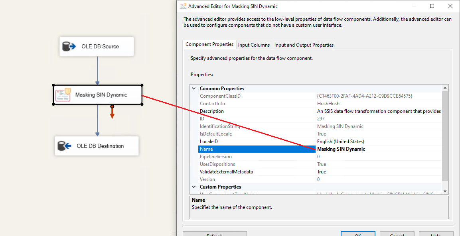Screen dimensions: 460x236
Task: Select the UsesDispositions property row
Action: click(217, 164)
